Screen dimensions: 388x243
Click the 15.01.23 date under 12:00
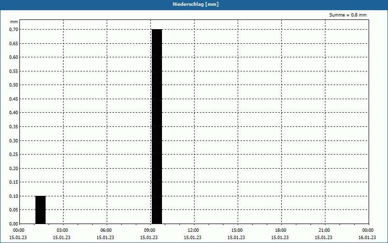point(193,238)
